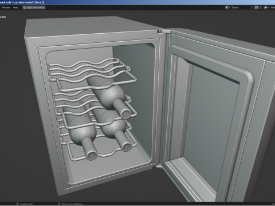The height and width of the screenshot is (206, 275).
Task: Create a new scene with the copy icon
Action: pos(256,7)
